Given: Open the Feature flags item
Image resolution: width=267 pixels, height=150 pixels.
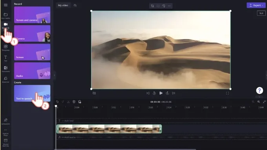Looking at the screenshot, I should pyautogui.click(x=5, y=132).
